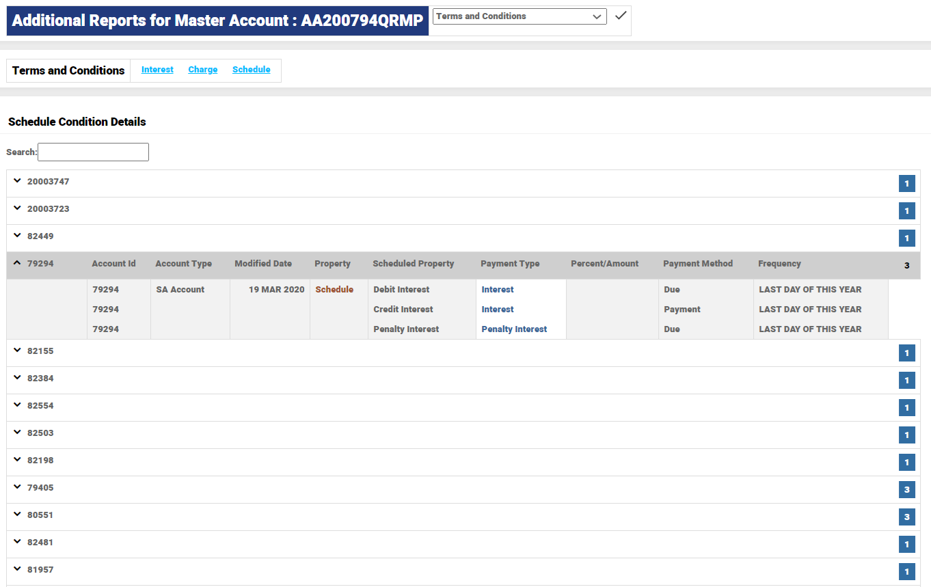Image resolution: width=931 pixels, height=587 pixels.
Task: Click the Frequency column header
Action: [779, 264]
